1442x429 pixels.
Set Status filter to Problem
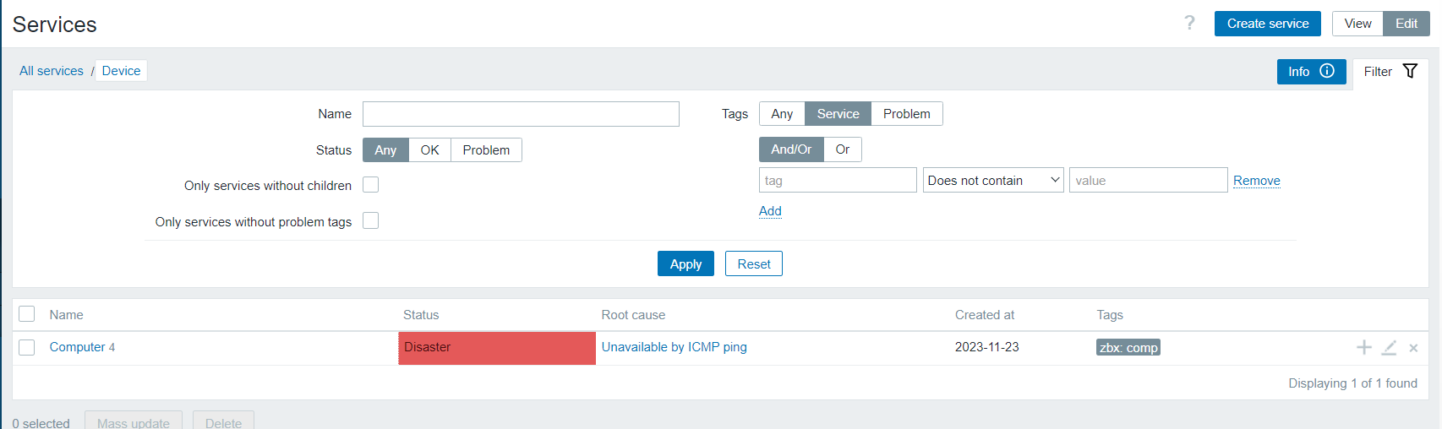tap(486, 150)
